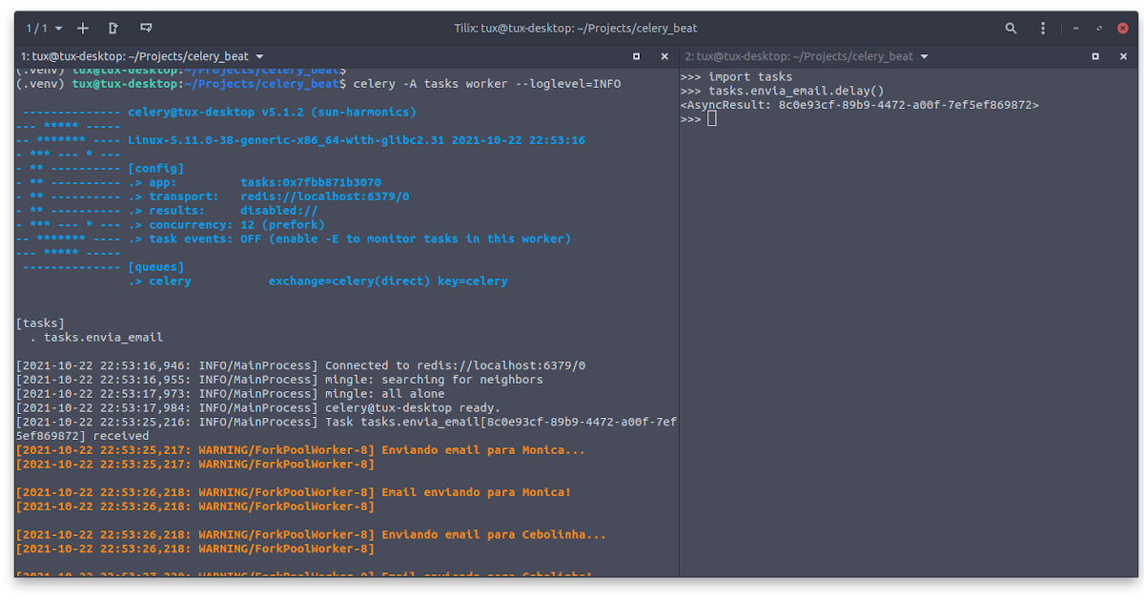Click 'celery@tux-desktop v5.1.2 (sun-harmonics)' banner
Viewport: 1144px width, 601px height.
pos(273,113)
